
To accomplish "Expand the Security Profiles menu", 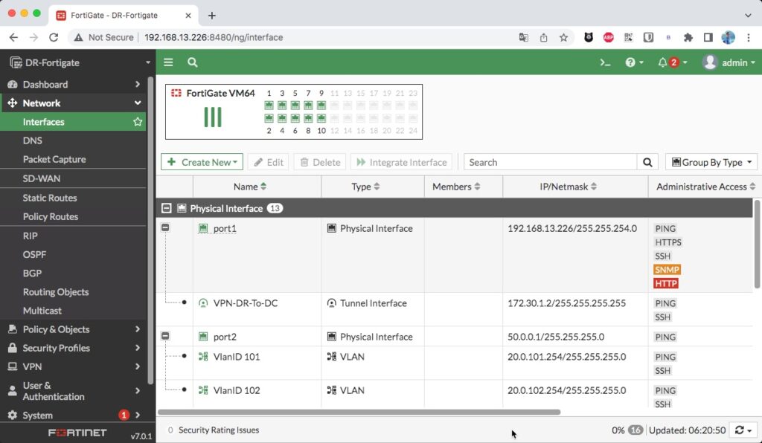I will [x=73, y=348].
